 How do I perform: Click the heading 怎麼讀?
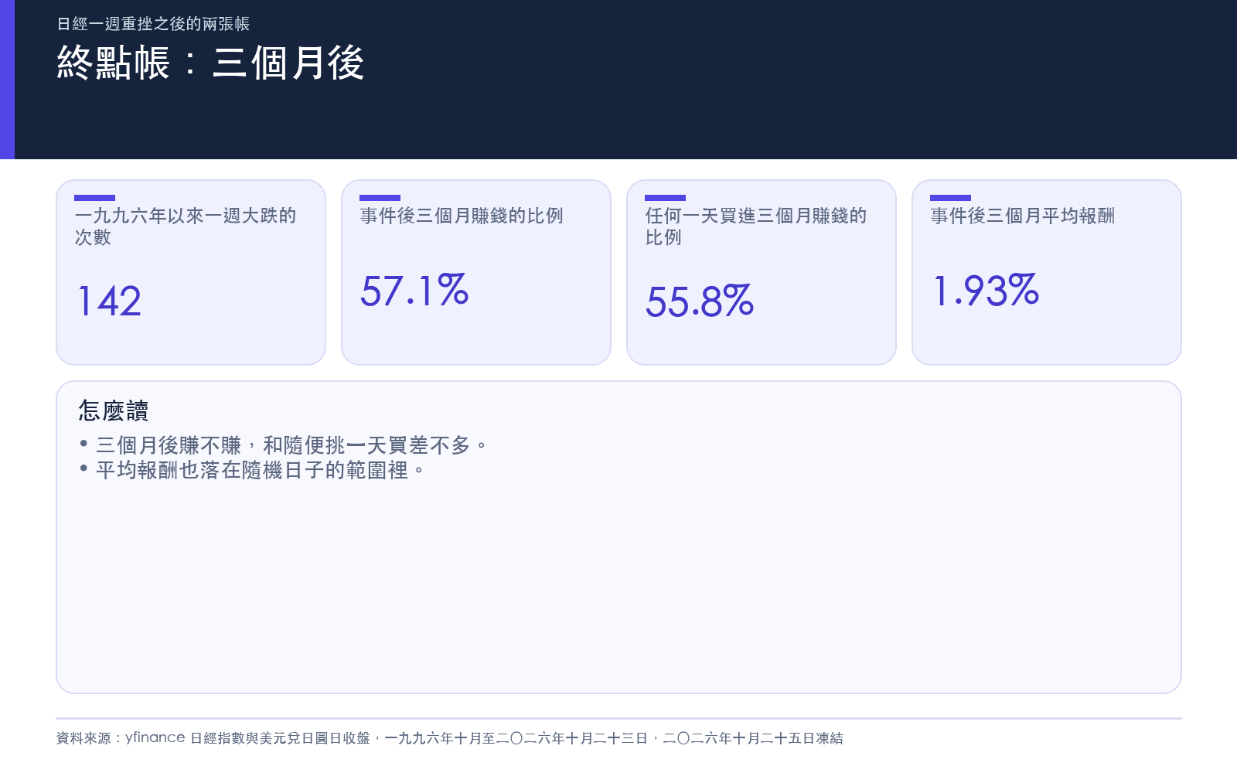pyautogui.click(x=113, y=410)
